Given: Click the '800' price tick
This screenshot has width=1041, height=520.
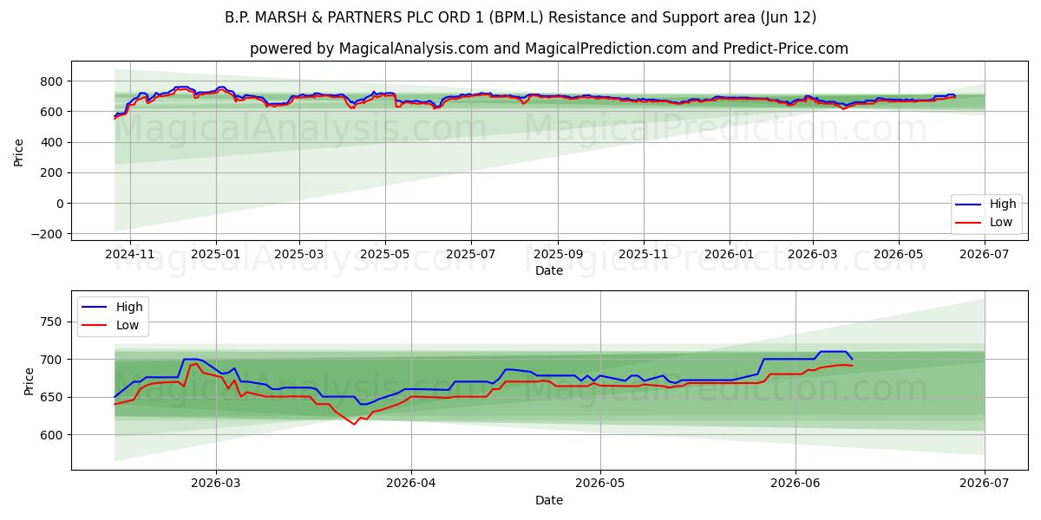Looking at the screenshot, I should point(53,81).
